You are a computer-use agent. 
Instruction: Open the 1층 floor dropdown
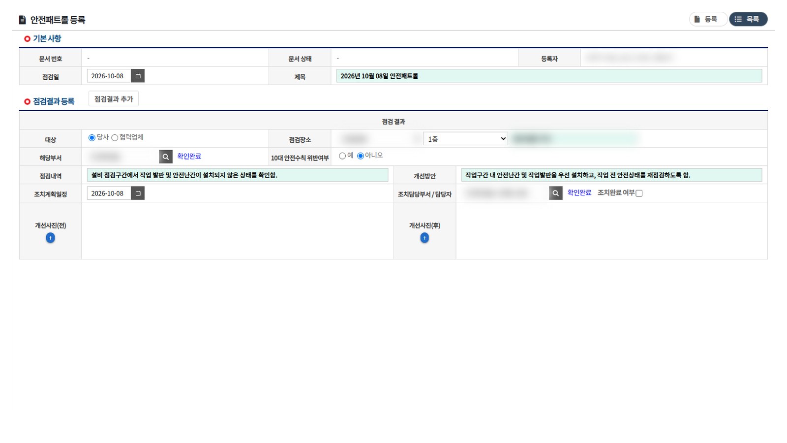465,139
